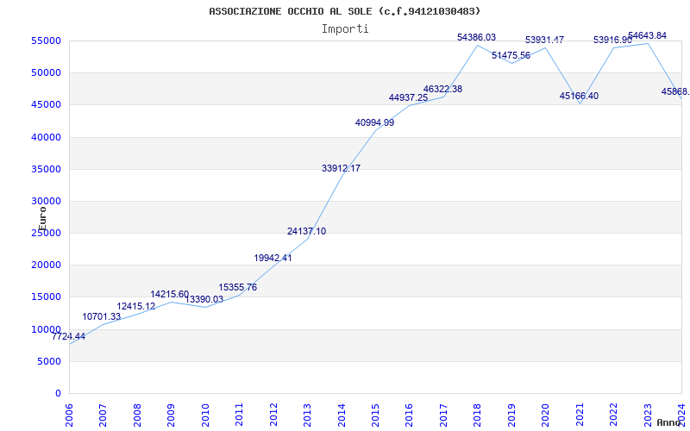Viewport: 690px width, 431px height.
Task: Click the x-axis year 2015
Action: coord(375,415)
